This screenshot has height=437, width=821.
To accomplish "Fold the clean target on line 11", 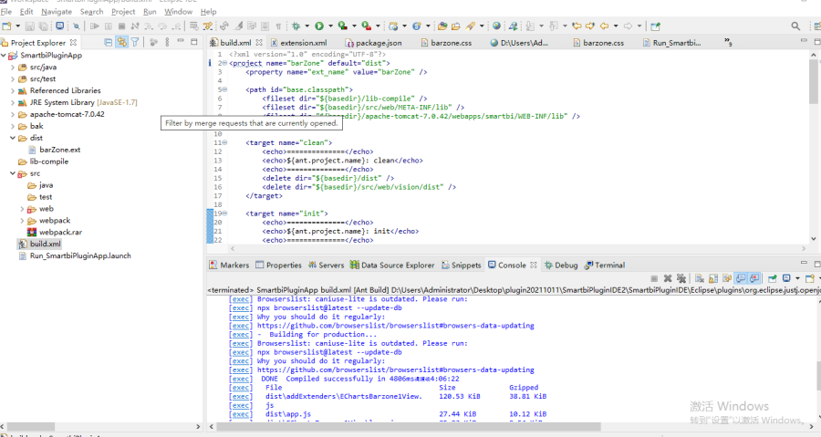I will [x=224, y=142].
